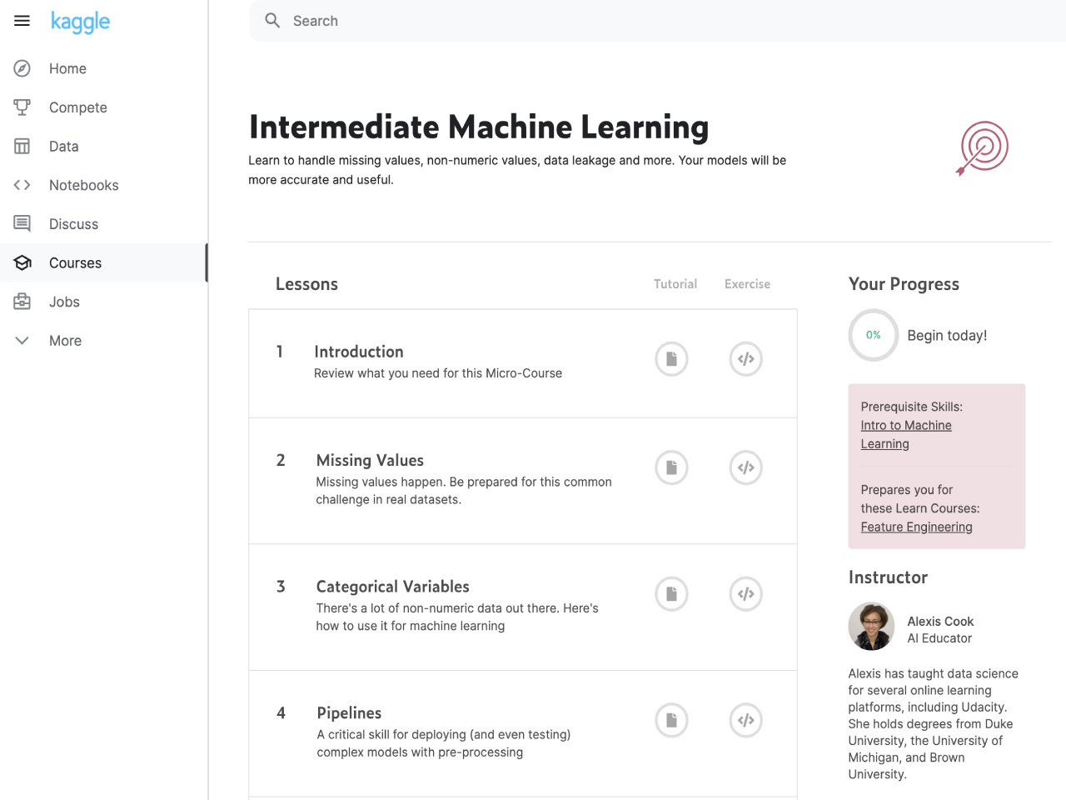Image resolution: width=1066 pixels, height=800 pixels.
Task: Click Alexis Cook's profile photo
Action: click(871, 627)
